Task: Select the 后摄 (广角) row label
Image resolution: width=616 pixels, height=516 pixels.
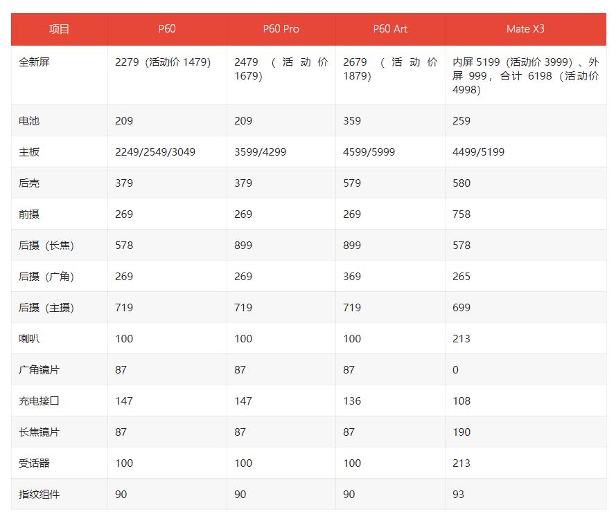Action: (x=46, y=277)
